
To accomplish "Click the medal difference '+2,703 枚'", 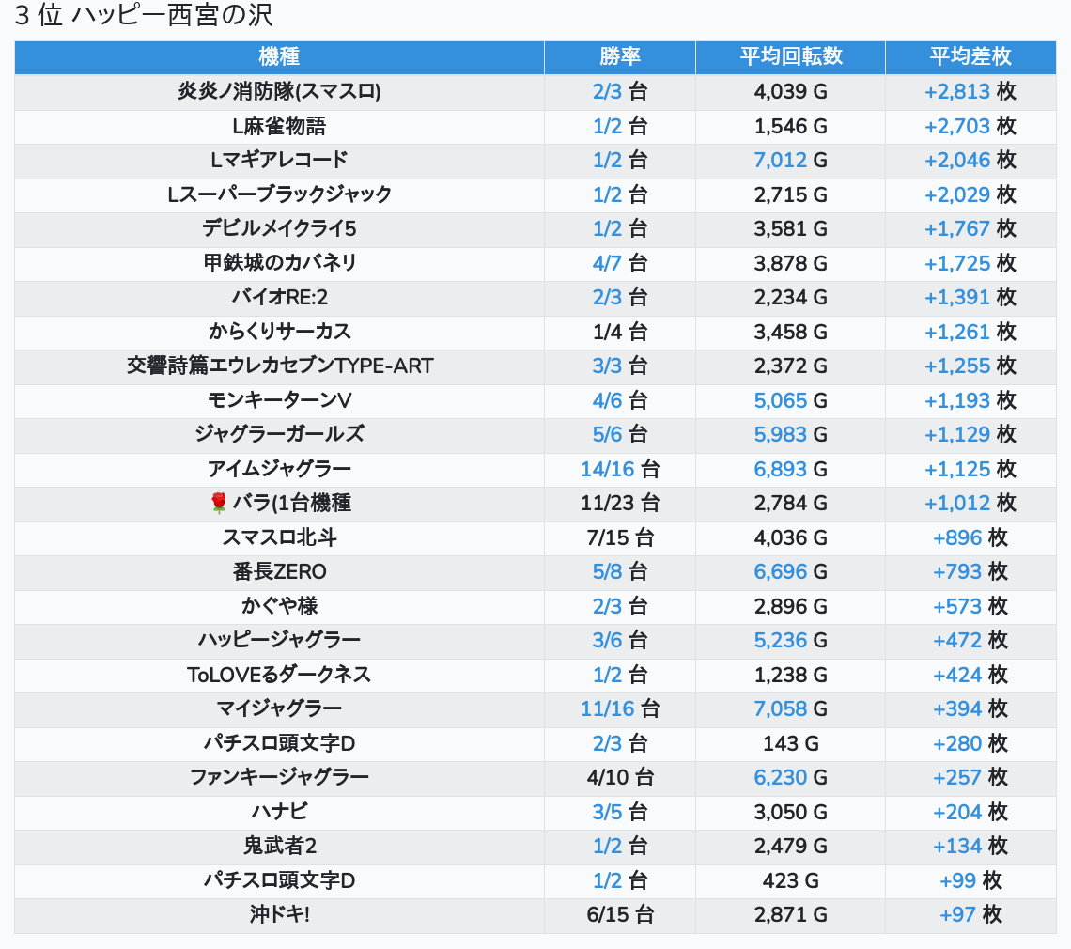I will [x=970, y=127].
